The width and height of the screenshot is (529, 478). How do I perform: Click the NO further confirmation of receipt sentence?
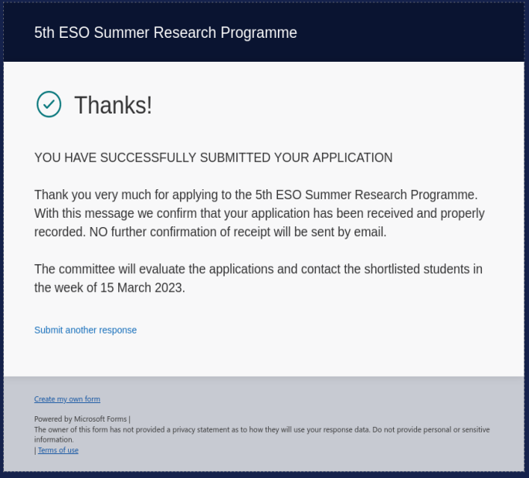pos(238,232)
